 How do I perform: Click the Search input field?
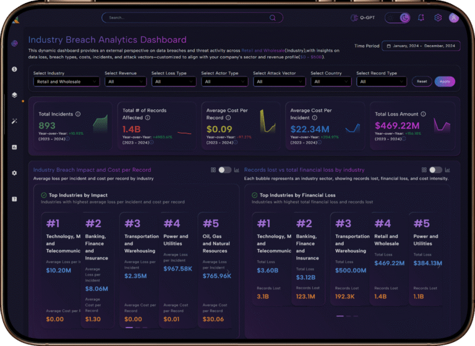[x=192, y=18]
